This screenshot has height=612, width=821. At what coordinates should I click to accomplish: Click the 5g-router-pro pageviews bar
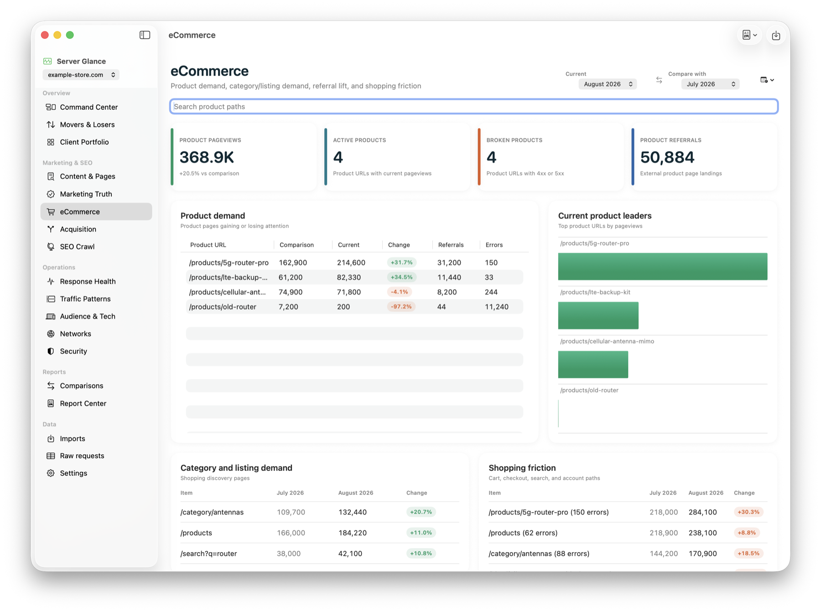coord(663,266)
